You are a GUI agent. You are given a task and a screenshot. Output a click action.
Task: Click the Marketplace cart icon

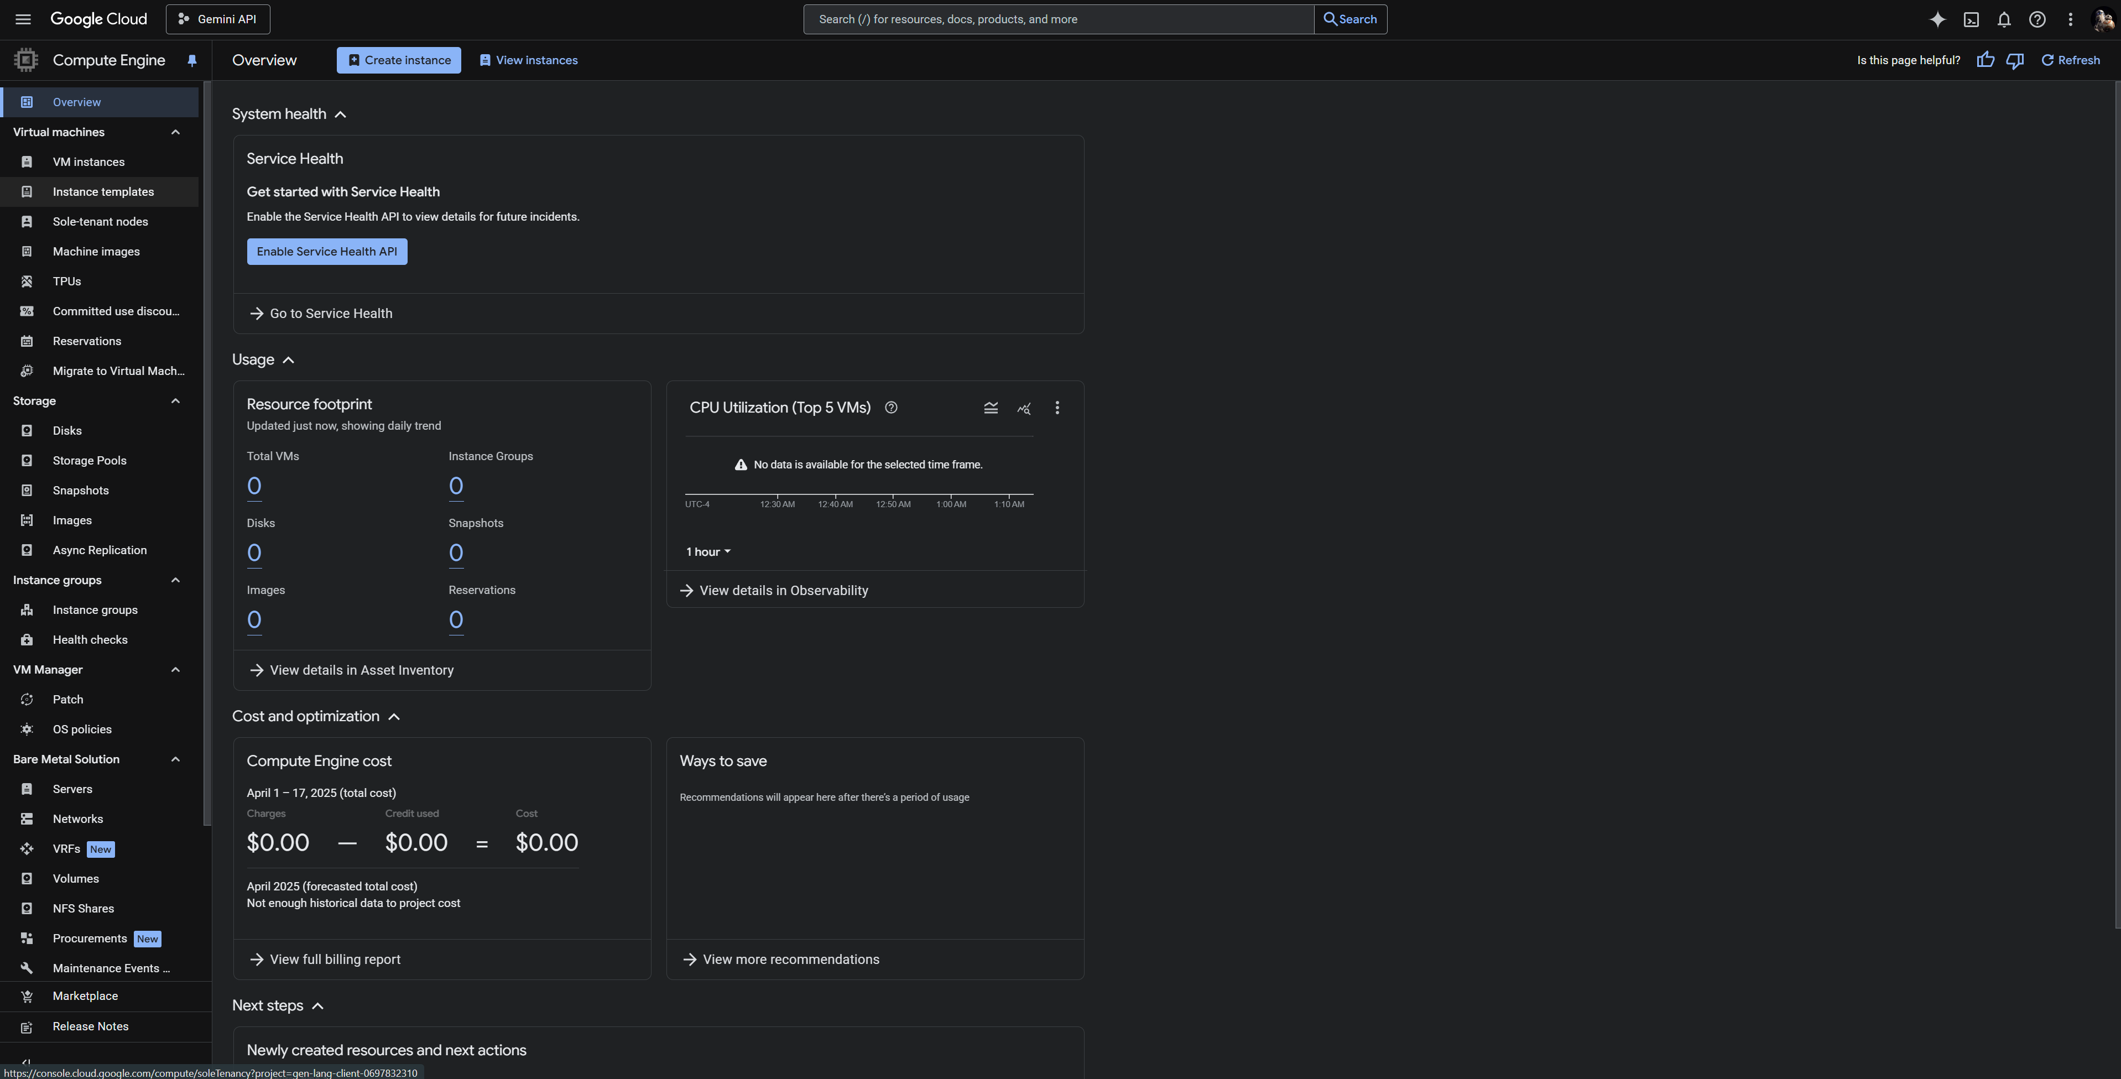tap(27, 996)
